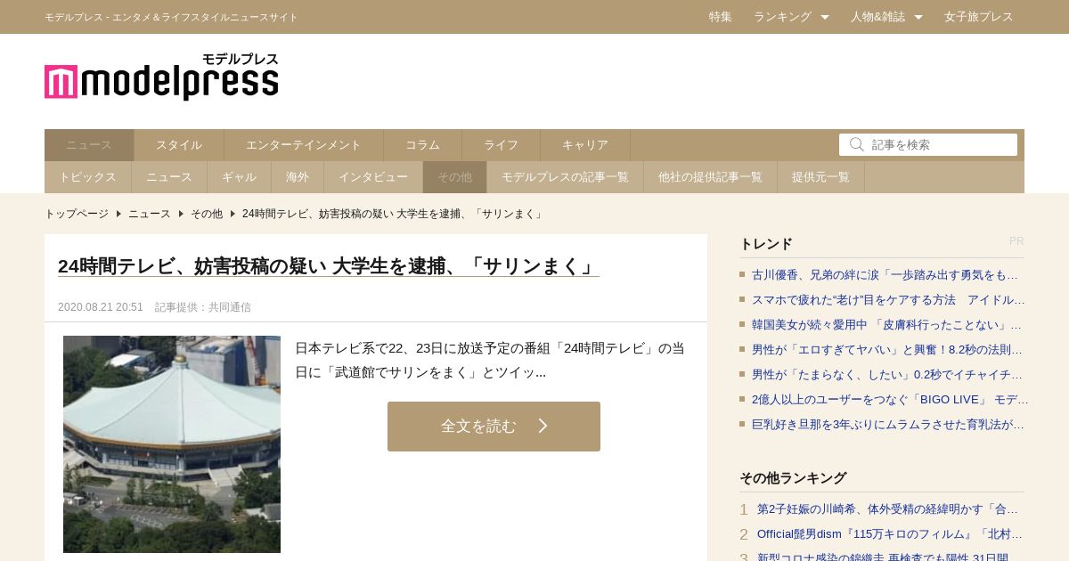Switch to the スタイル tab
This screenshot has height=561, width=1069.
[179, 145]
